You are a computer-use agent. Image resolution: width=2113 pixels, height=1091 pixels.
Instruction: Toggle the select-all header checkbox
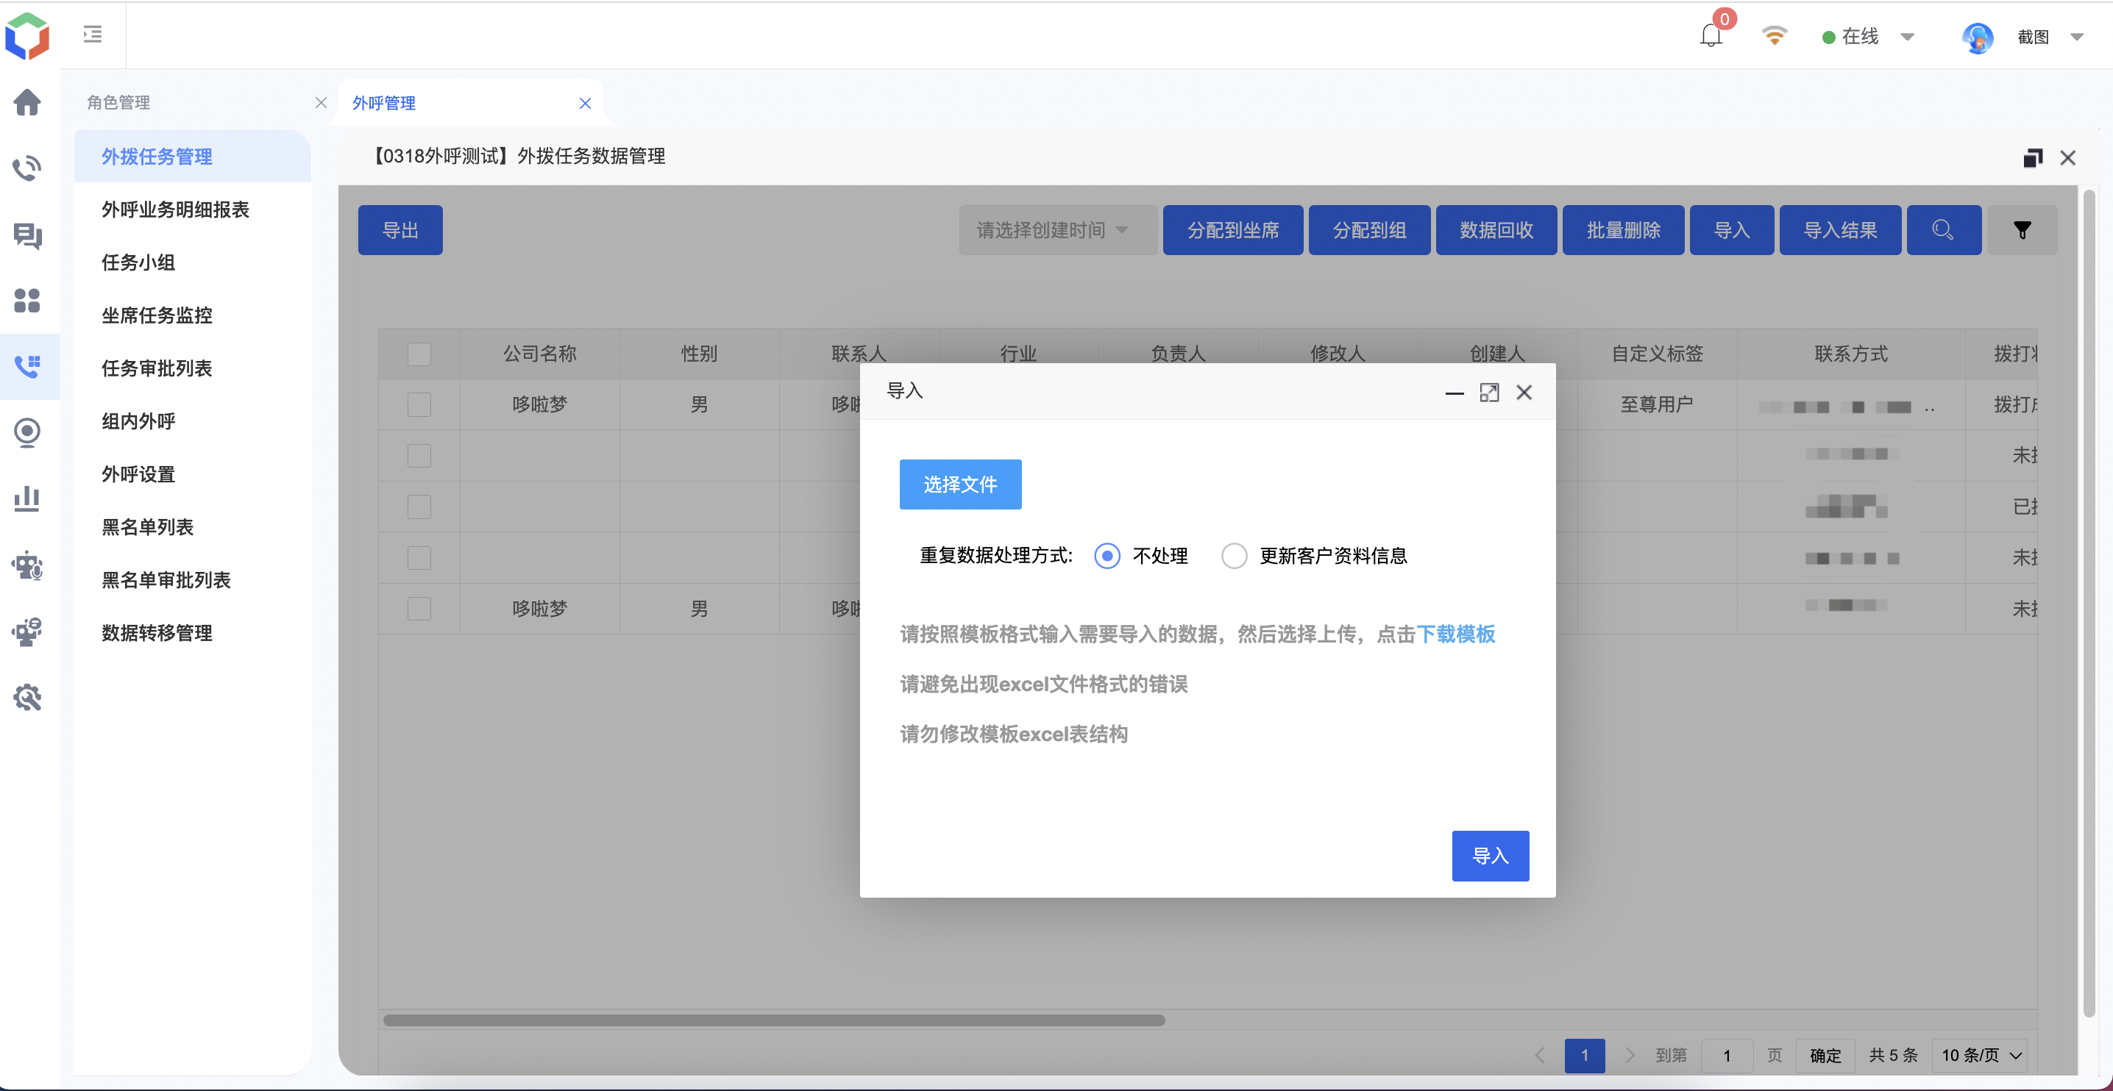coord(419,354)
